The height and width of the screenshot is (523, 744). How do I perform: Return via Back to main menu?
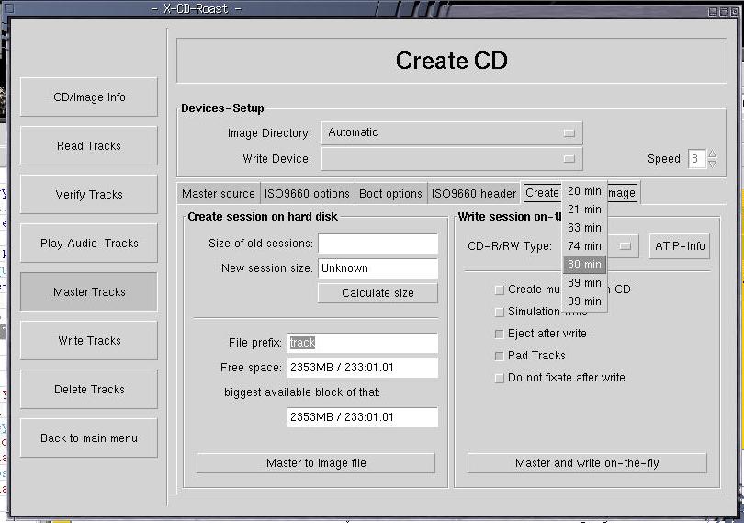89,438
